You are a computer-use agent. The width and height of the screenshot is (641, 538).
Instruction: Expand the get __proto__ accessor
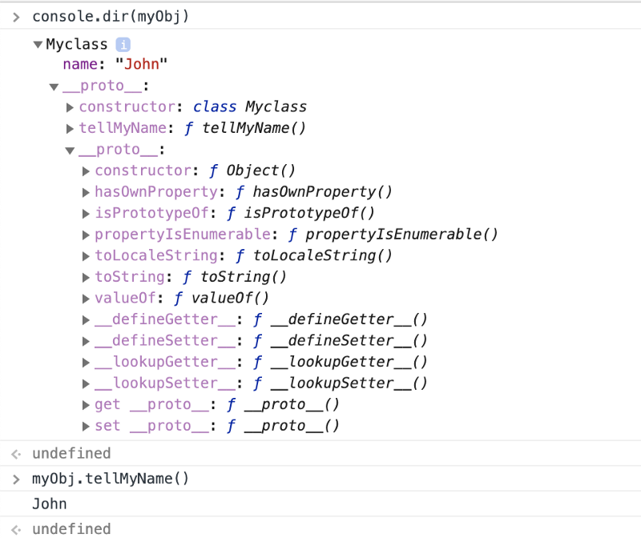(87, 404)
